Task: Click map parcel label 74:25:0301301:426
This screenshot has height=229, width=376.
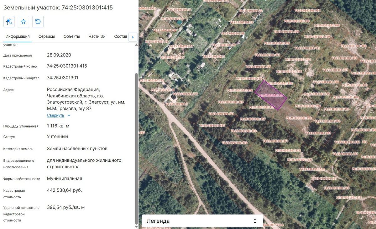Action: click(x=258, y=67)
